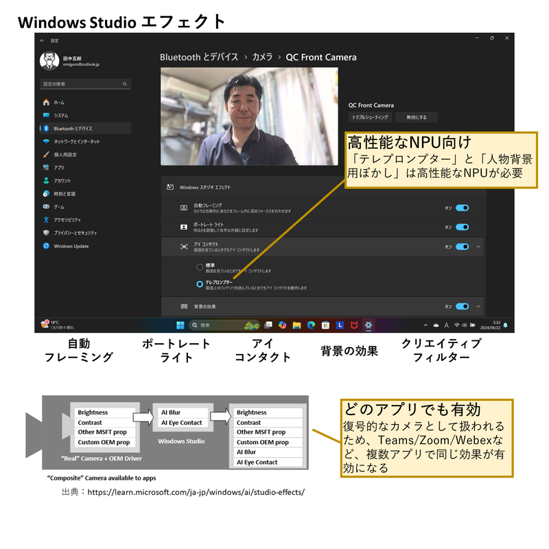Toggle the 背景の効果 switch
549x549 pixels.
coord(461,306)
